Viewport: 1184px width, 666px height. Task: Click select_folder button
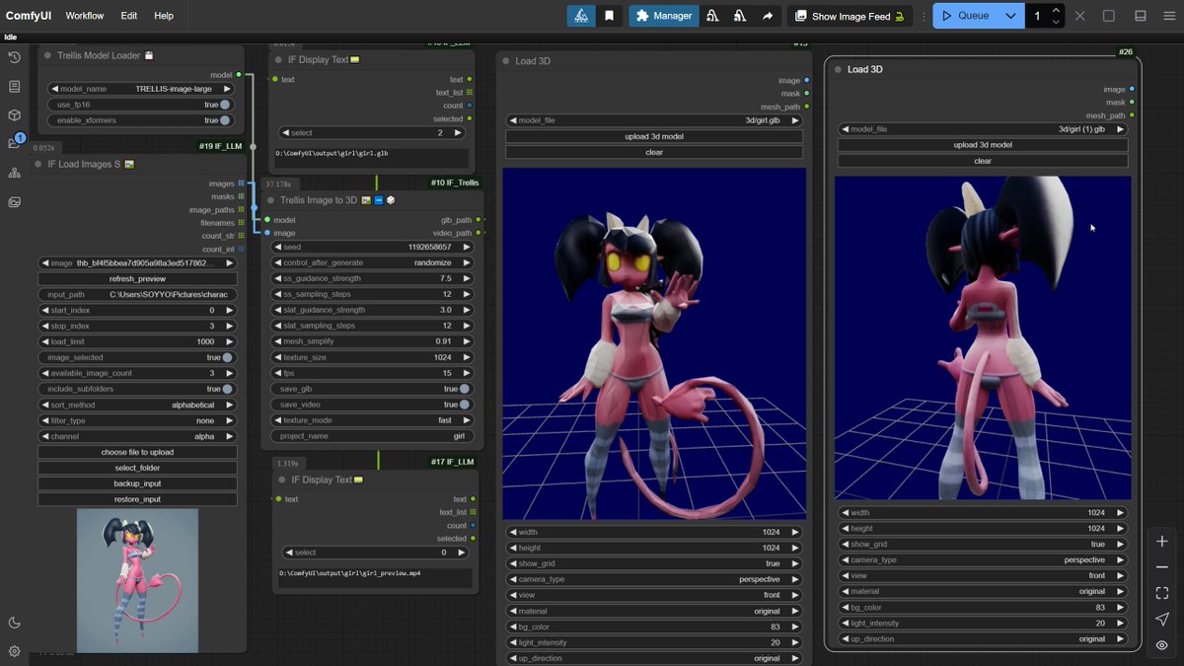tap(138, 468)
